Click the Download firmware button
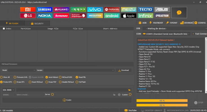The width and height of the screenshot is (207, 112). pyautogui.click(x=124, y=70)
